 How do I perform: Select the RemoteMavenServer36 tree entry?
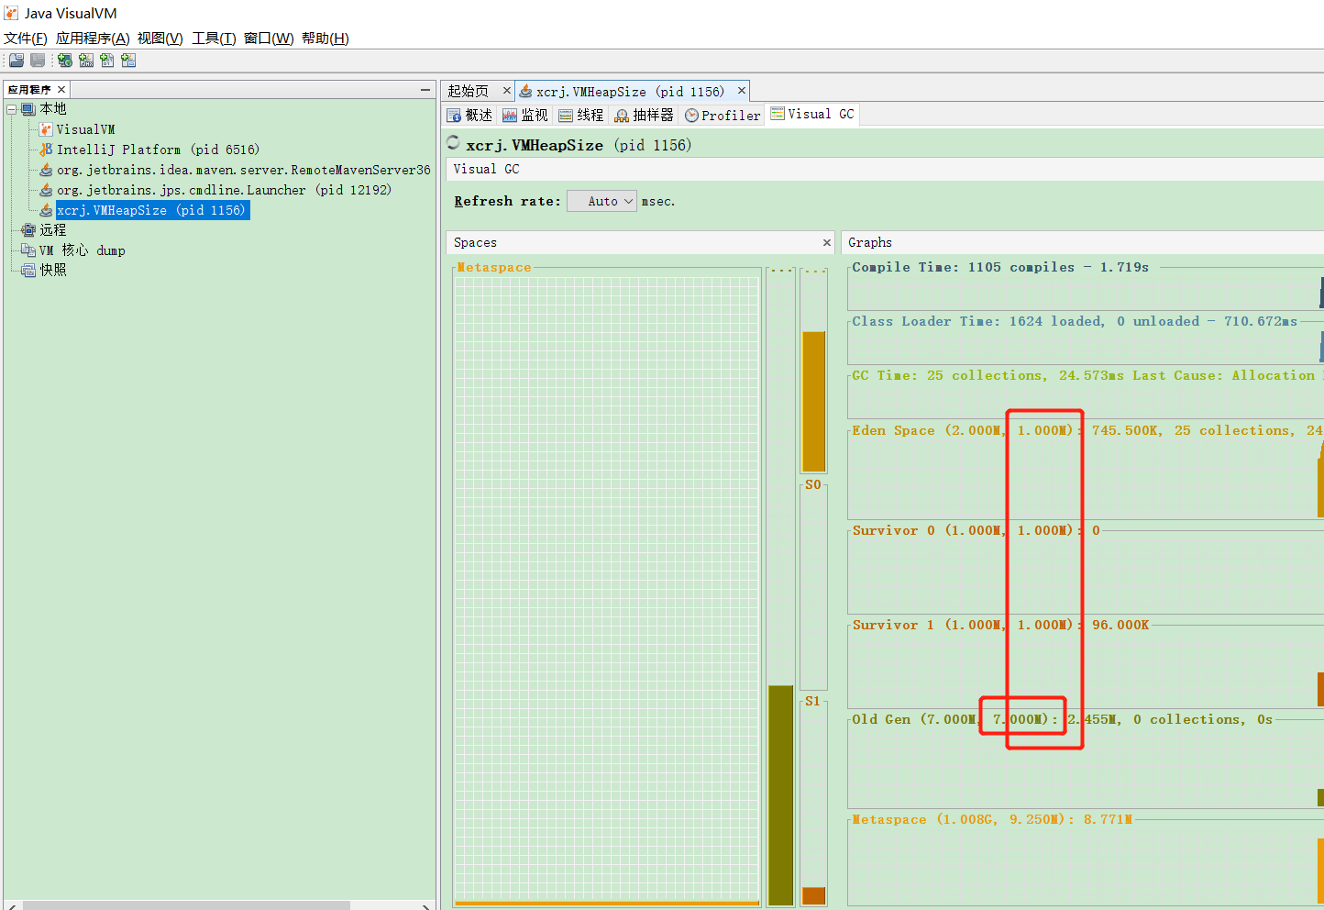(243, 170)
